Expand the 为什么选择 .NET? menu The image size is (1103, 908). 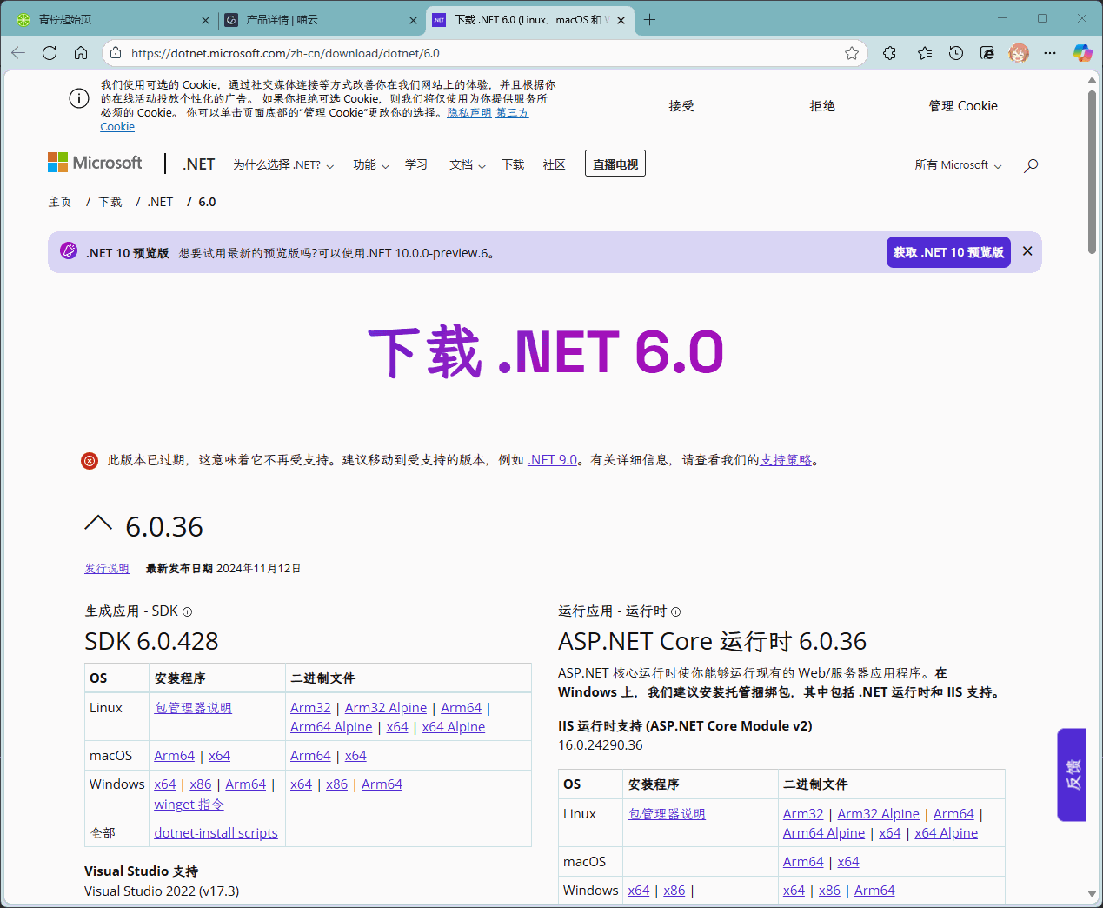coord(283,164)
